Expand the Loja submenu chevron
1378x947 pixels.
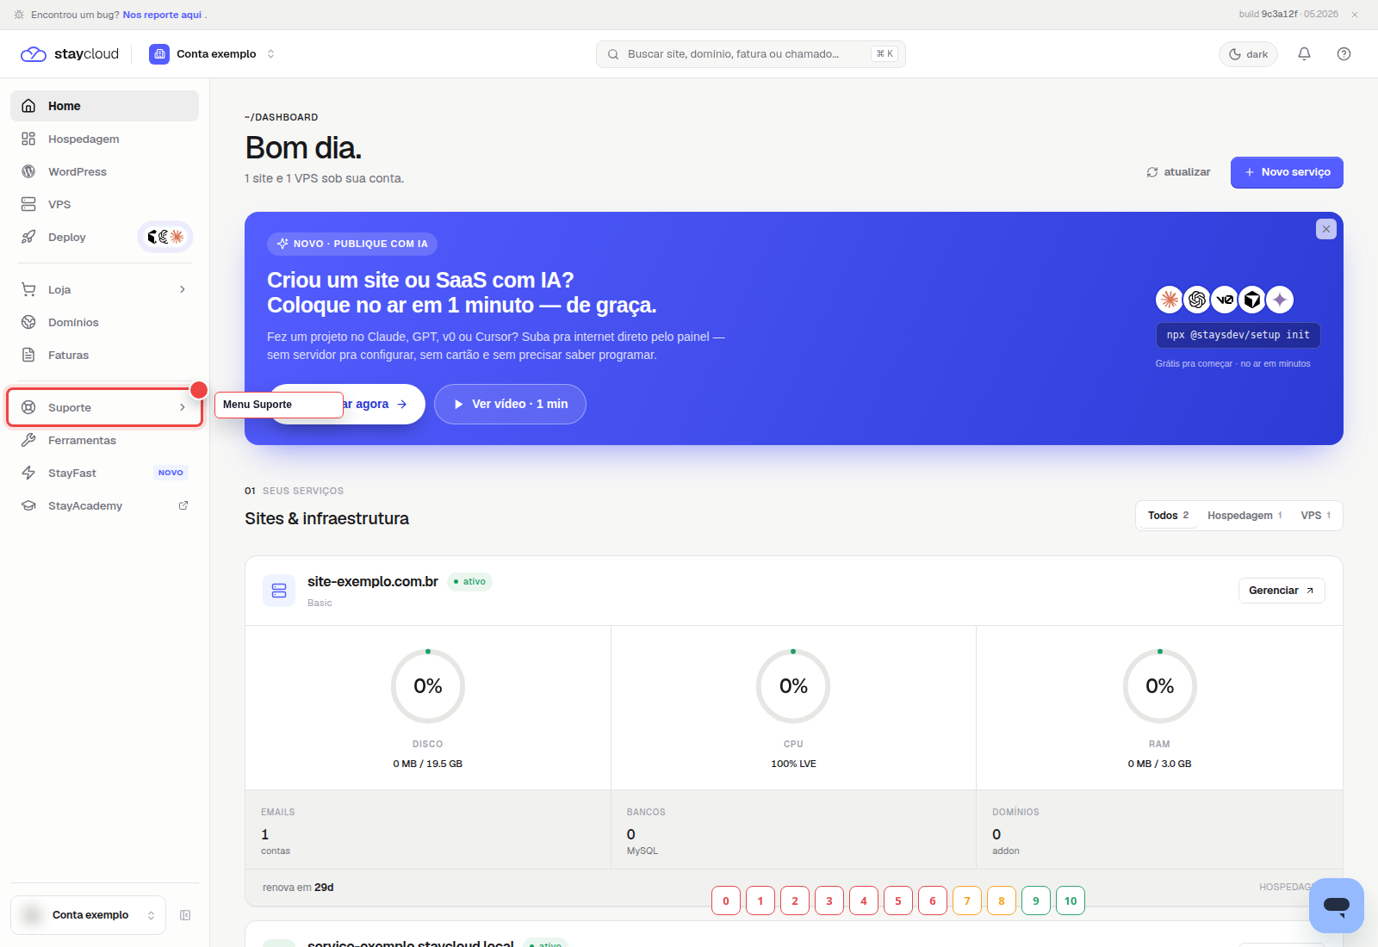183,289
